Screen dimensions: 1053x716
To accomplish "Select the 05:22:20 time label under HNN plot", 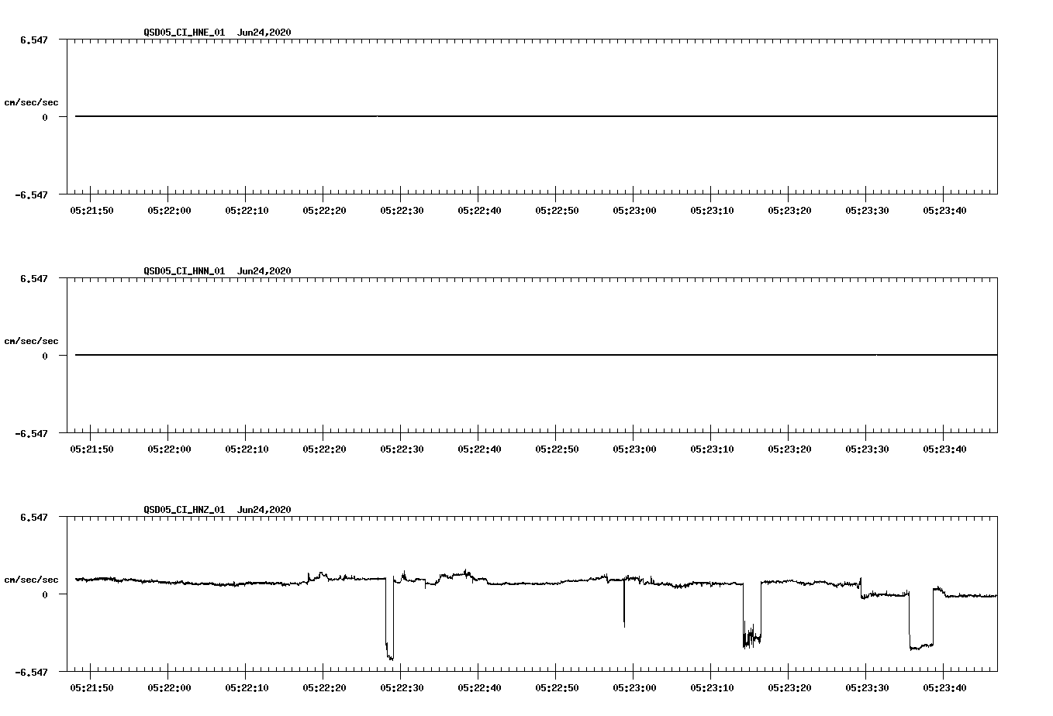I will [x=324, y=449].
